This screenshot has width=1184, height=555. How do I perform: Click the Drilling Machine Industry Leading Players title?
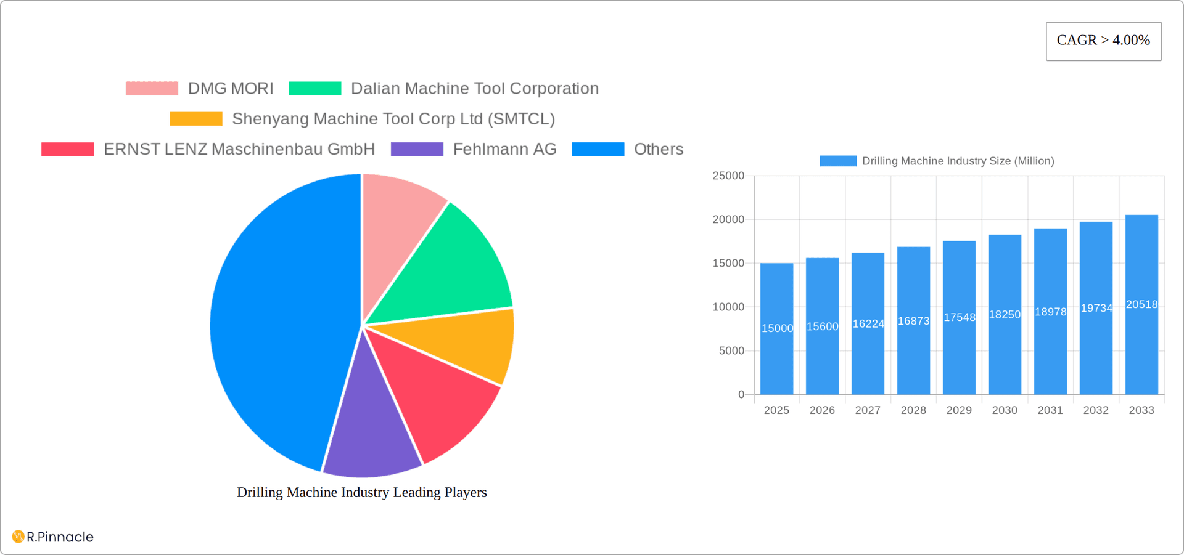tap(362, 492)
